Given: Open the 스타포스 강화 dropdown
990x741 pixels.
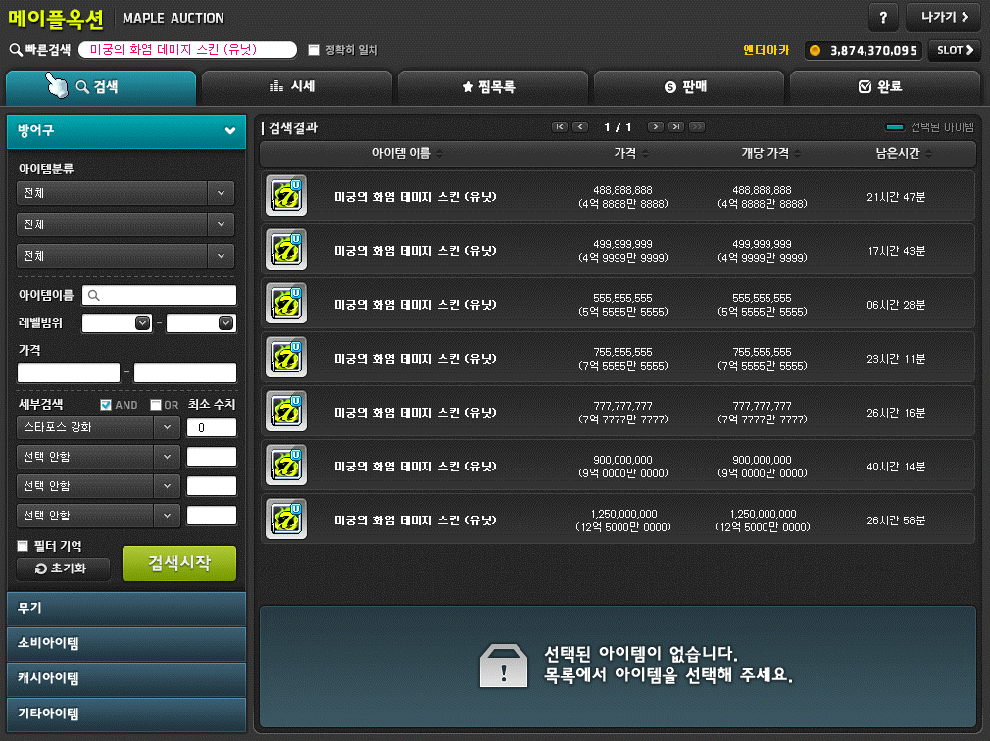Looking at the screenshot, I should [98, 427].
